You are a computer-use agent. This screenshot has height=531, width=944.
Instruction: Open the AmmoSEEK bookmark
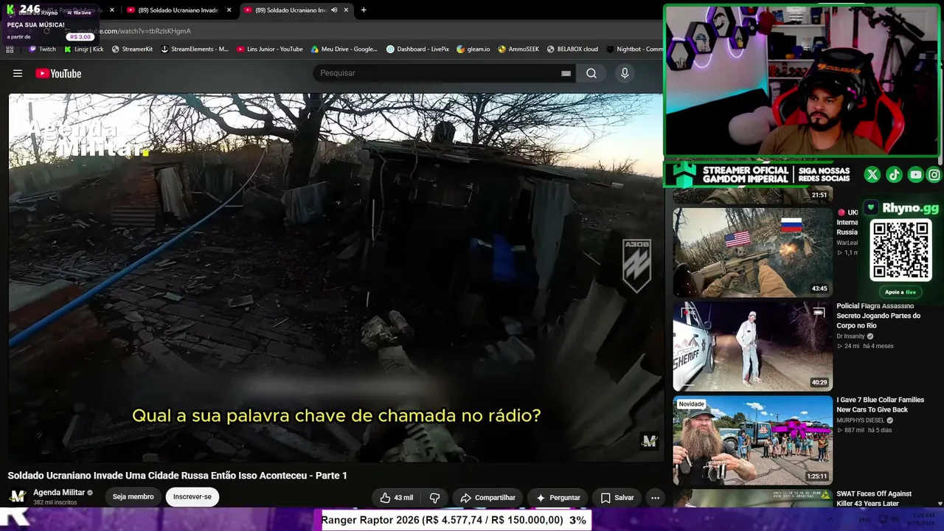pos(518,49)
